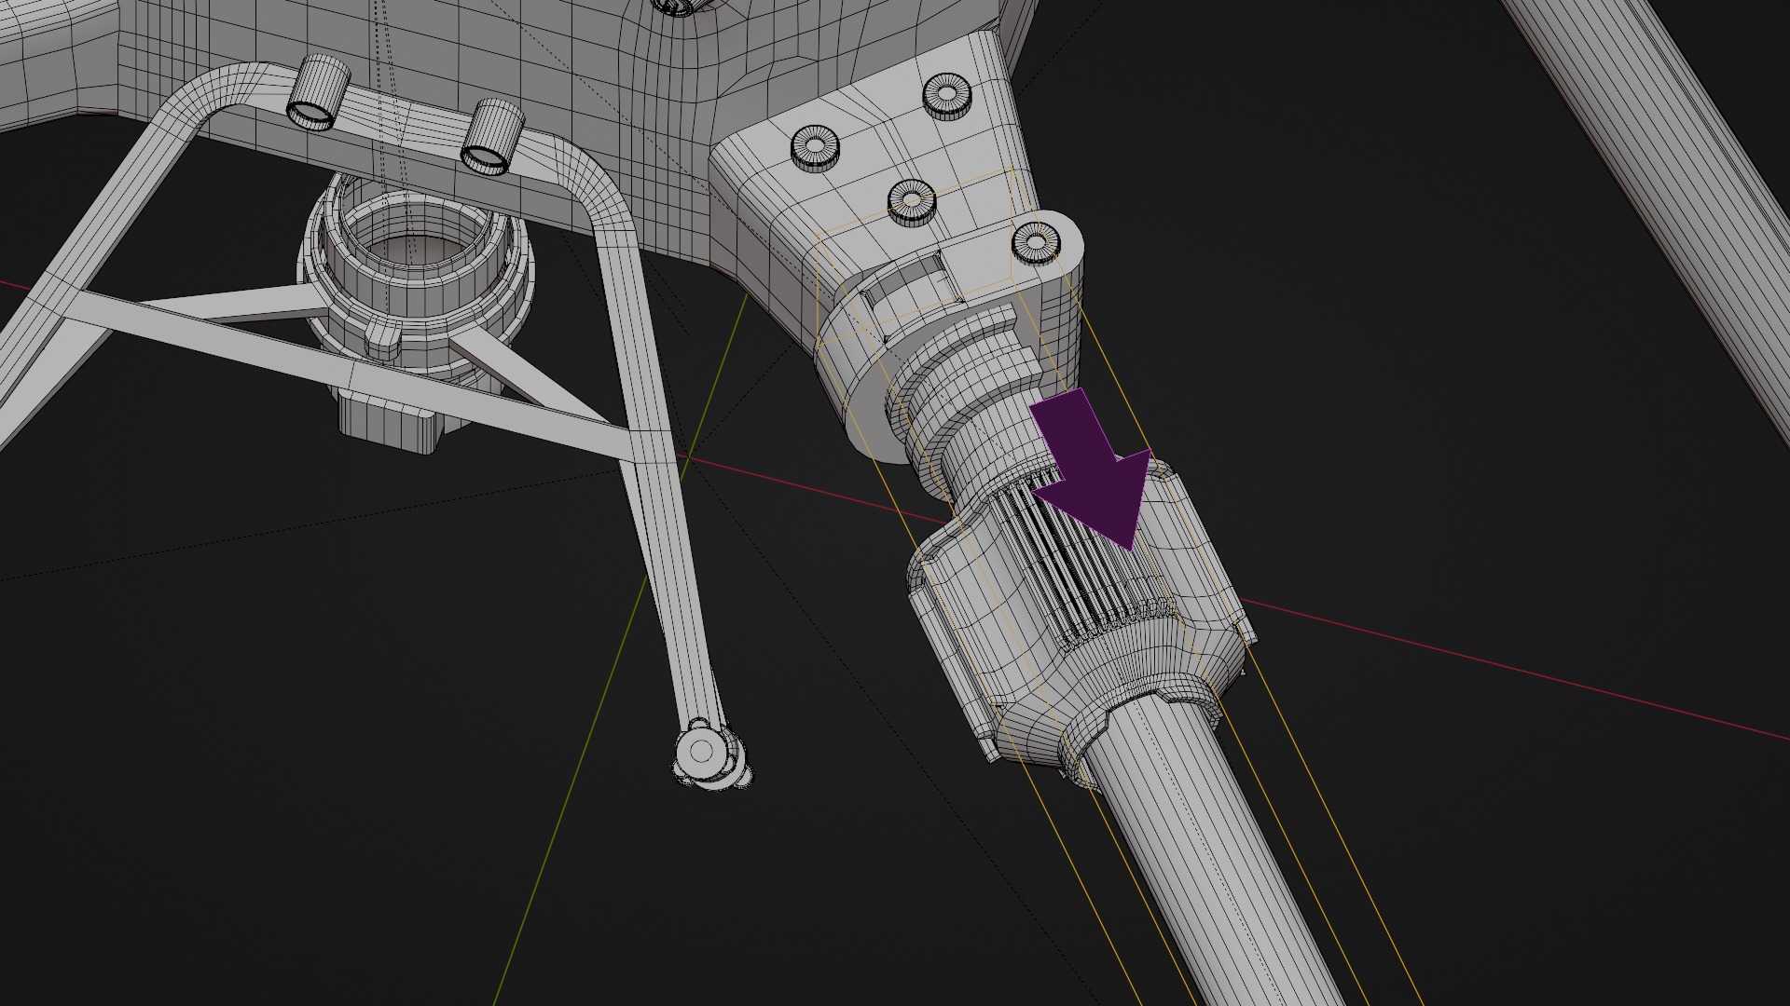
Task: Select the center bolt on mounting bracket
Action: 911,200
